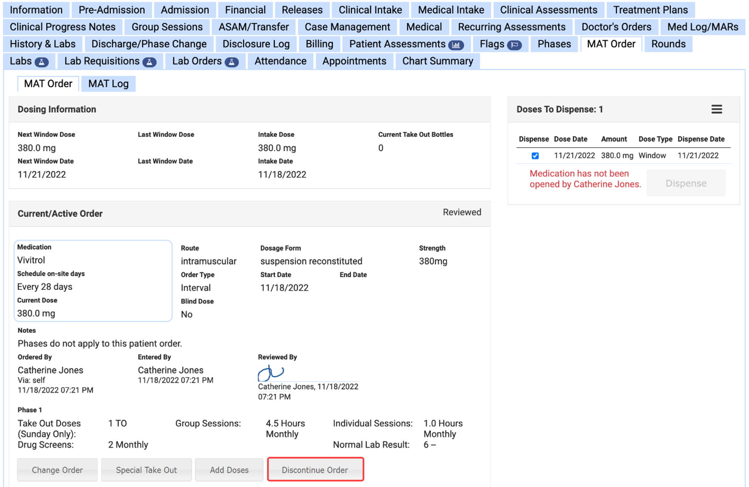Click the reviewer signature image
Image resolution: width=749 pixels, height=487 pixels.
tap(270, 373)
